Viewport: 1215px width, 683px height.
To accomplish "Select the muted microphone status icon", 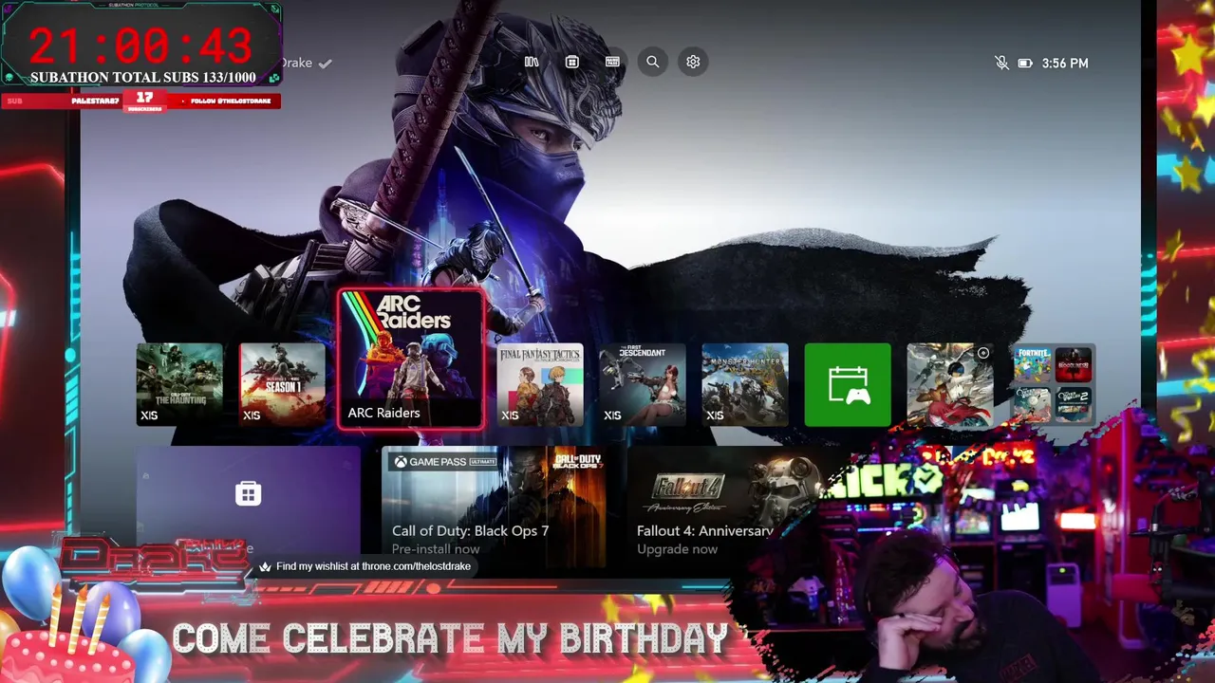I will (1001, 63).
